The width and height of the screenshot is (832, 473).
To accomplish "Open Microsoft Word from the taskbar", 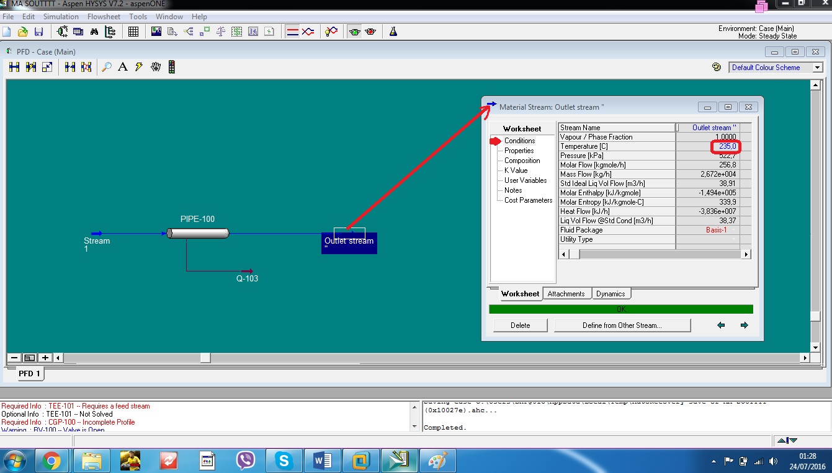I will [323, 461].
